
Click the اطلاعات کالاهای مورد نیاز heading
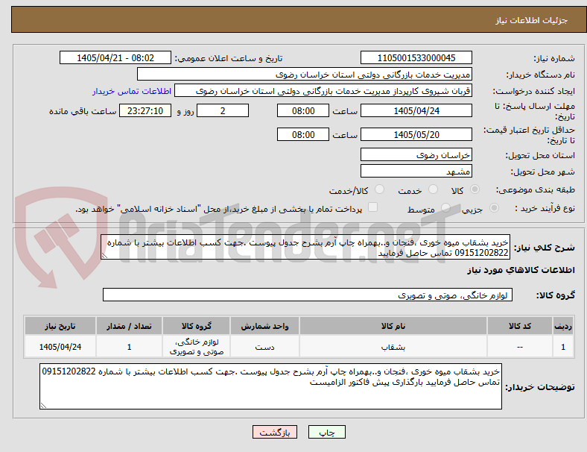pos(521,270)
